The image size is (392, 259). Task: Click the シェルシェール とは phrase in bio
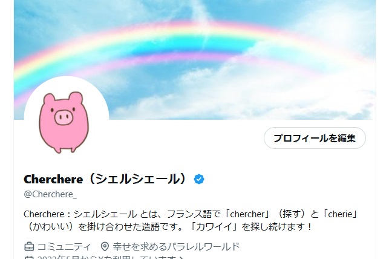point(113,214)
